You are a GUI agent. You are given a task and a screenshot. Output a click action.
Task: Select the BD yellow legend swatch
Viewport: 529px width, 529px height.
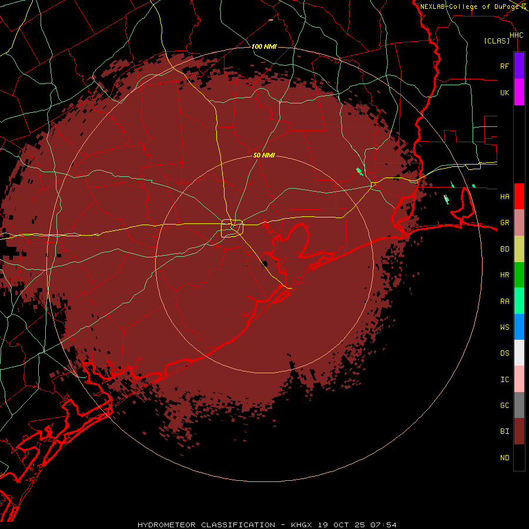pos(519,249)
